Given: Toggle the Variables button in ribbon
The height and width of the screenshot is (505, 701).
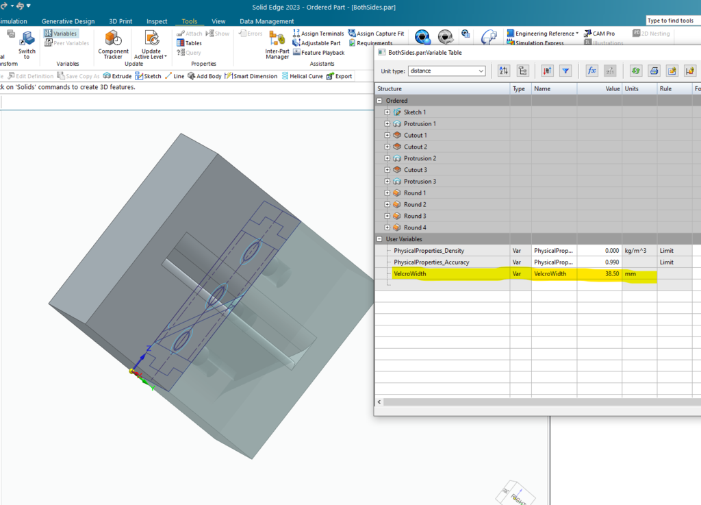Looking at the screenshot, I should tap(61, 34).
